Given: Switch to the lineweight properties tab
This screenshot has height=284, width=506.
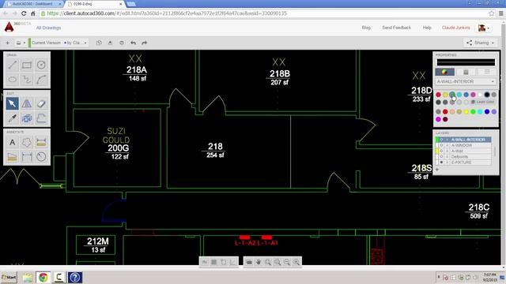Looking at the screenshot, I should (x=466, y=72).
